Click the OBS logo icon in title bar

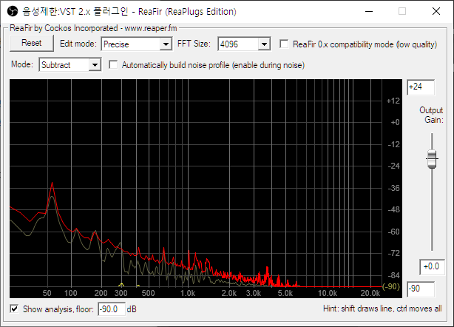click(12, 12)
